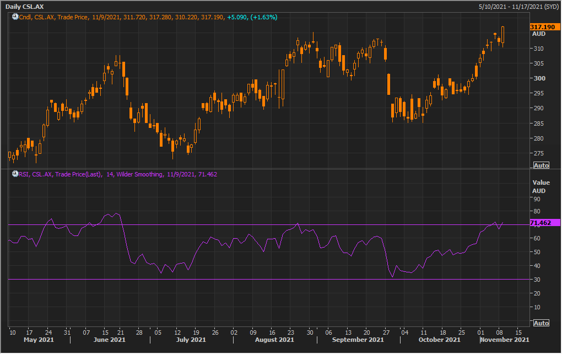Click the 28 date tick on time axis

tap(139, 332)
